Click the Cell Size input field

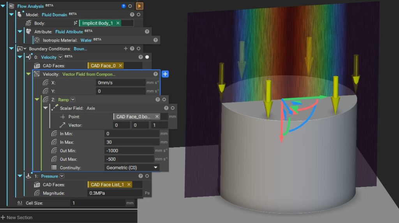(x=97, y=203)
